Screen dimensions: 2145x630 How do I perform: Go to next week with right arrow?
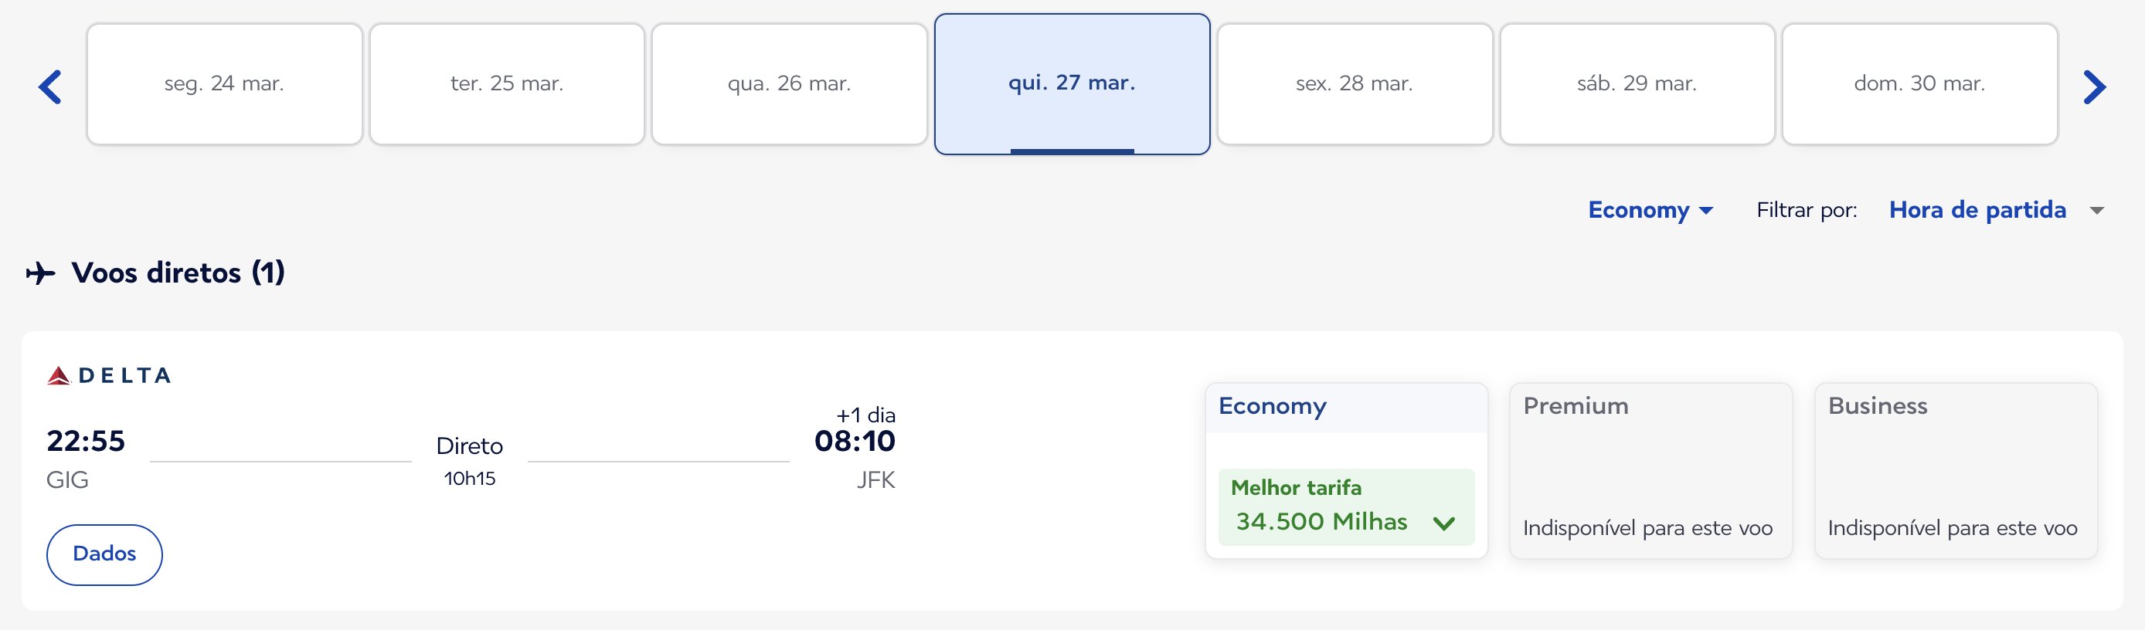tap(2094, 87)
